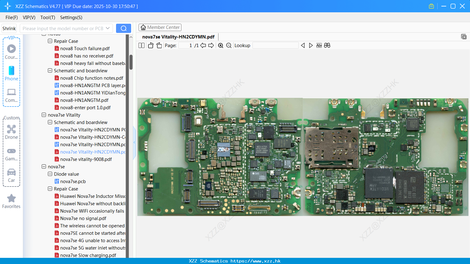
Task: Open the Car category
Action: coord(11,175)
